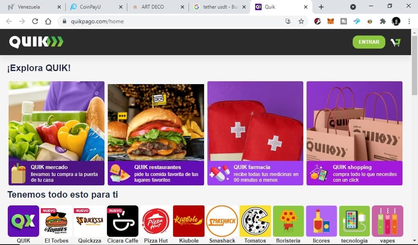Select the Smashack burger icon
This screenshot has height=245, width=418.
(222, 221)
